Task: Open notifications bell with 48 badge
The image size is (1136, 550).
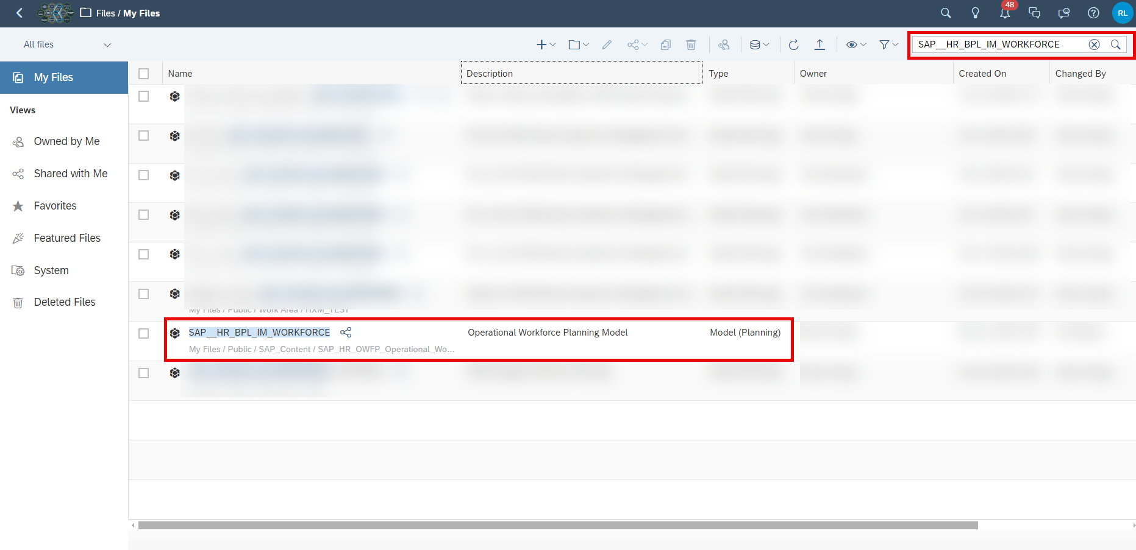Action: point(1005,12)
